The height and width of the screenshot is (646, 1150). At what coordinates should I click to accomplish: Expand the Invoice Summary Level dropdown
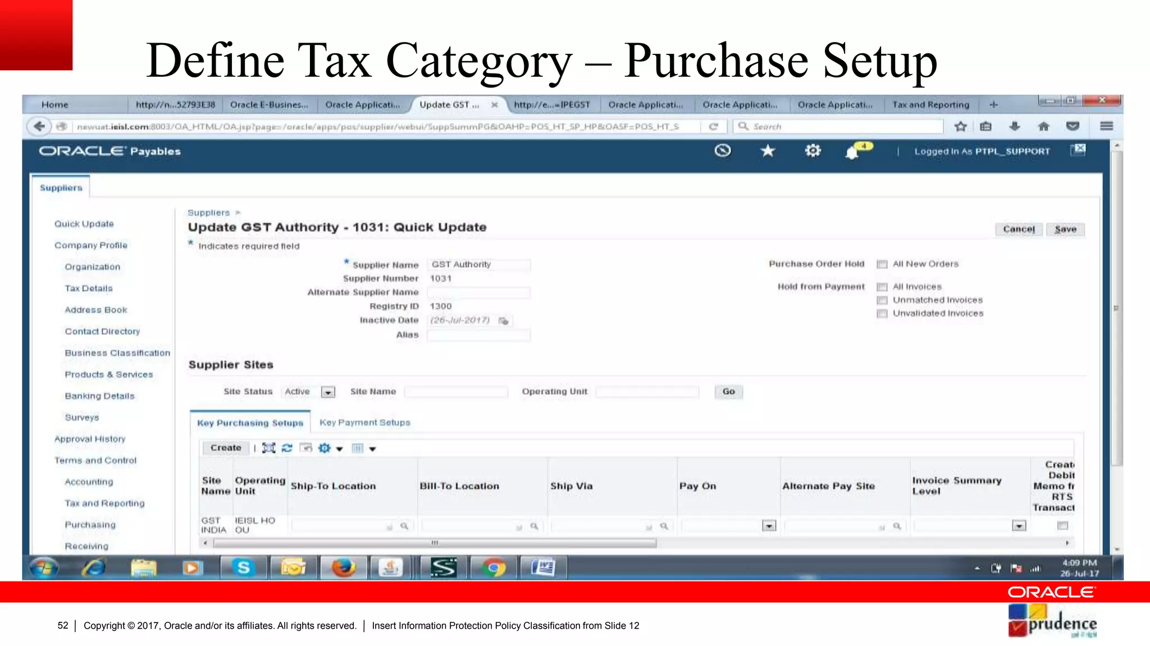click(1019, 526)
